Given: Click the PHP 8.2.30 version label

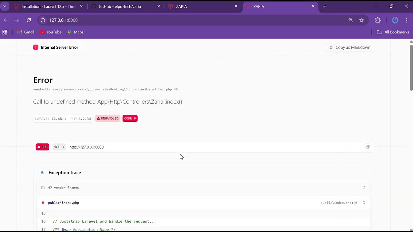Looking at the screenshot, I should click(x=81, y=119).
